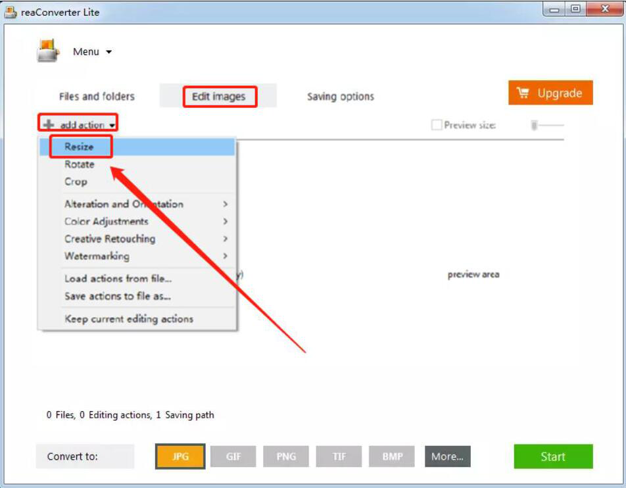Click the 1 Saving path status text
The height and width of the screenshot is (488, 626).
(x=185, y=415)
